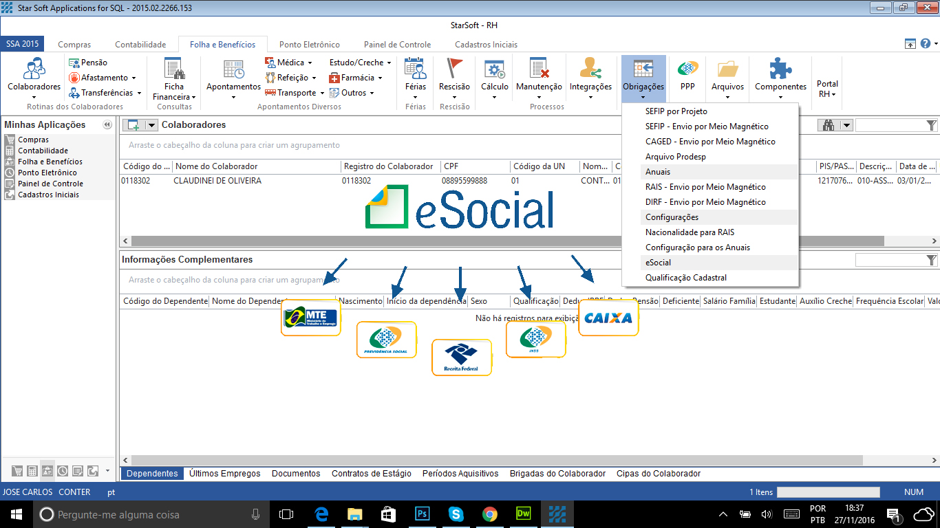Click the shopping cart shortcut icon below the sidebar
This screenshot has height=528, width=940.
[17, 471]
